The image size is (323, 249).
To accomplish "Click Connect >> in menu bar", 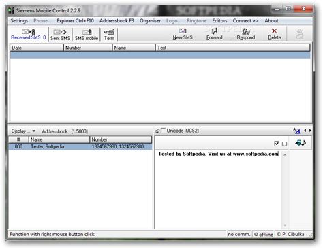I will pos(245,21).
